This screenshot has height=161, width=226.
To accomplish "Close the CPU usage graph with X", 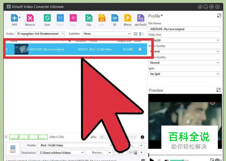I will point(6,137).
